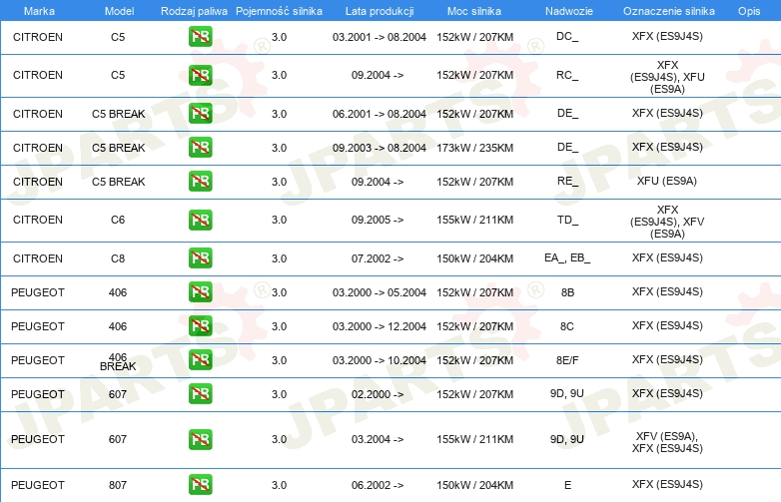Screen dimensions: 781x502
Task: Click the fuel icon in the C5 BREAK RE_ row
Action: pyautogui.click(x=200, y=181)
